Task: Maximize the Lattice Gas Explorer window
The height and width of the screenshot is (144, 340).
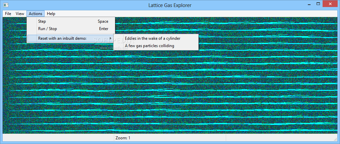Action: [x=318, y=4]
